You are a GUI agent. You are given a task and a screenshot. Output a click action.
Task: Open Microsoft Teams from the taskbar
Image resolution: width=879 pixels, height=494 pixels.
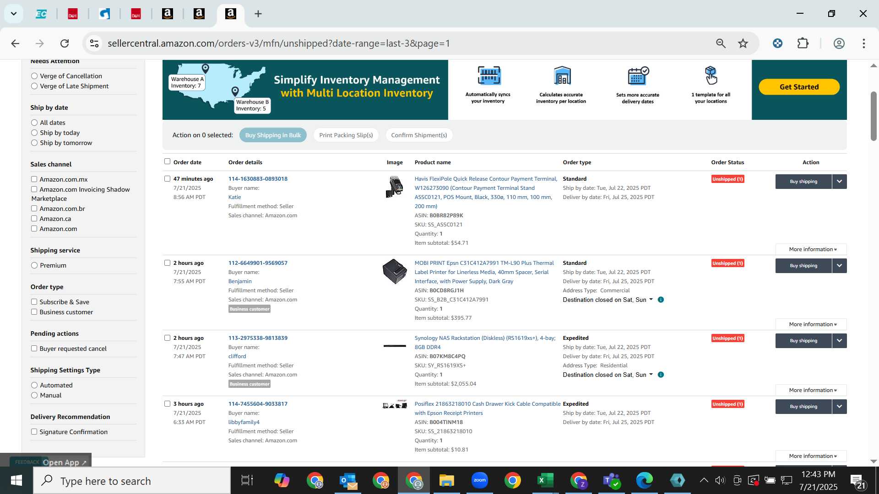pos(611,481)
